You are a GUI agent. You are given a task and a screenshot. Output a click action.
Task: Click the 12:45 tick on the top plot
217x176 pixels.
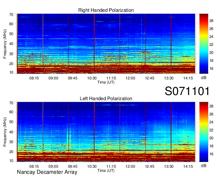click(x=149, y=78)
